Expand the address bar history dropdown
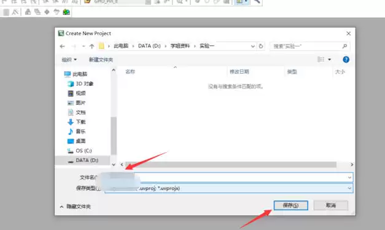Image resolution: width=385 pixels, height=230 pixels. point(252,46)
